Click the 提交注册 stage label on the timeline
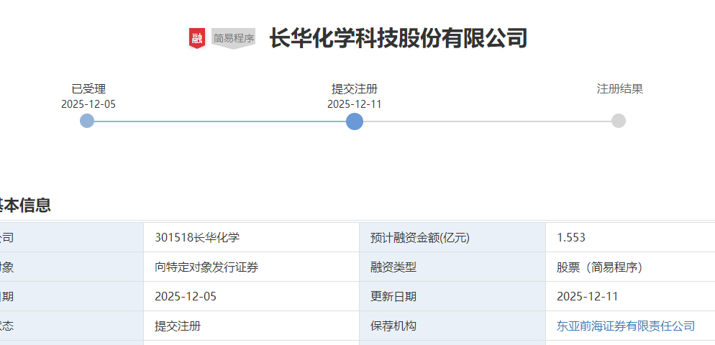 pos(355,89)
